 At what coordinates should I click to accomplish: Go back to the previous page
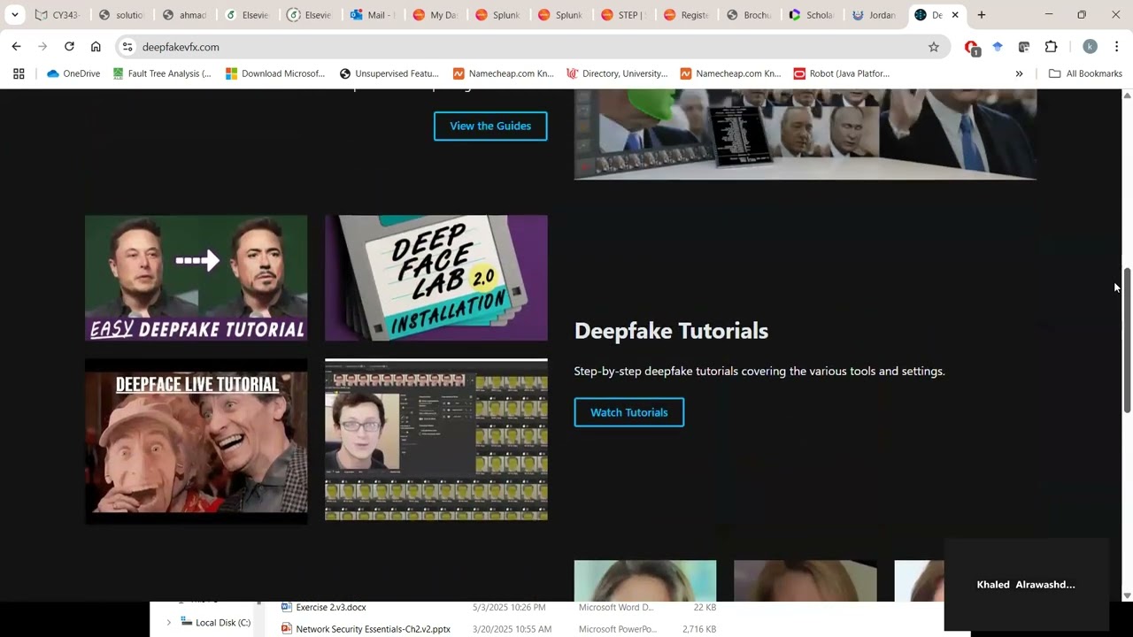16,47
